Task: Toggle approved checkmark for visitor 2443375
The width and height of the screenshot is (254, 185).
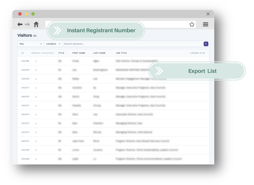Action: click(36, 105)
